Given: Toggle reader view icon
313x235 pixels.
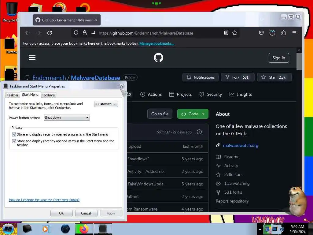Looking at the screenshot, I should [226, 33].
